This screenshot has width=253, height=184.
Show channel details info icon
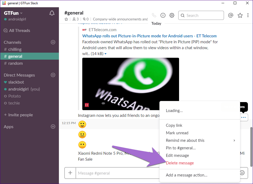click(x=163, y=15)
